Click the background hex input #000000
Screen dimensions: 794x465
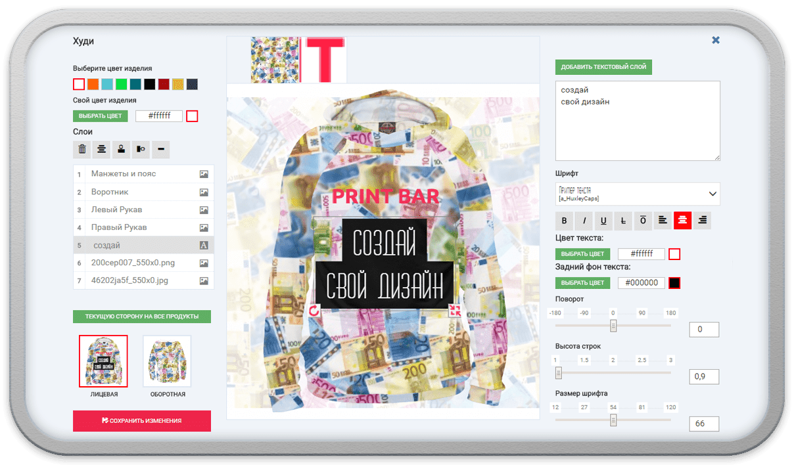642,283
